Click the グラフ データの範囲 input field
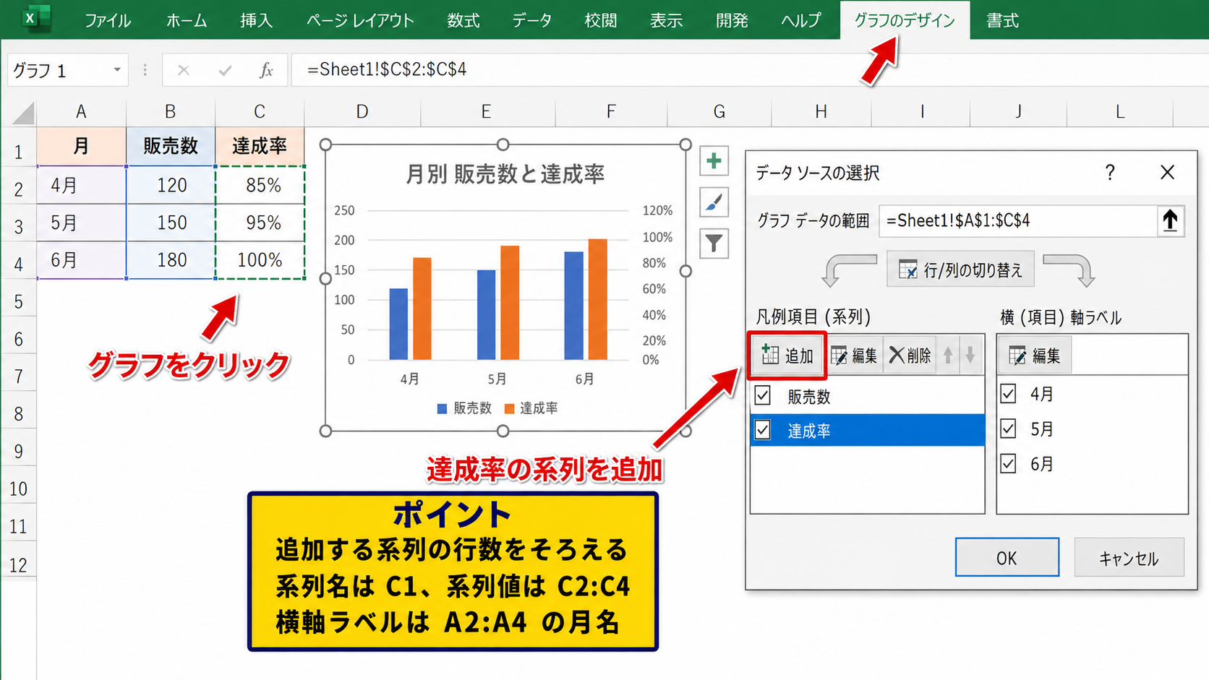The width and height of the screenshot is (1209, 680). [x=1017, y=220]
